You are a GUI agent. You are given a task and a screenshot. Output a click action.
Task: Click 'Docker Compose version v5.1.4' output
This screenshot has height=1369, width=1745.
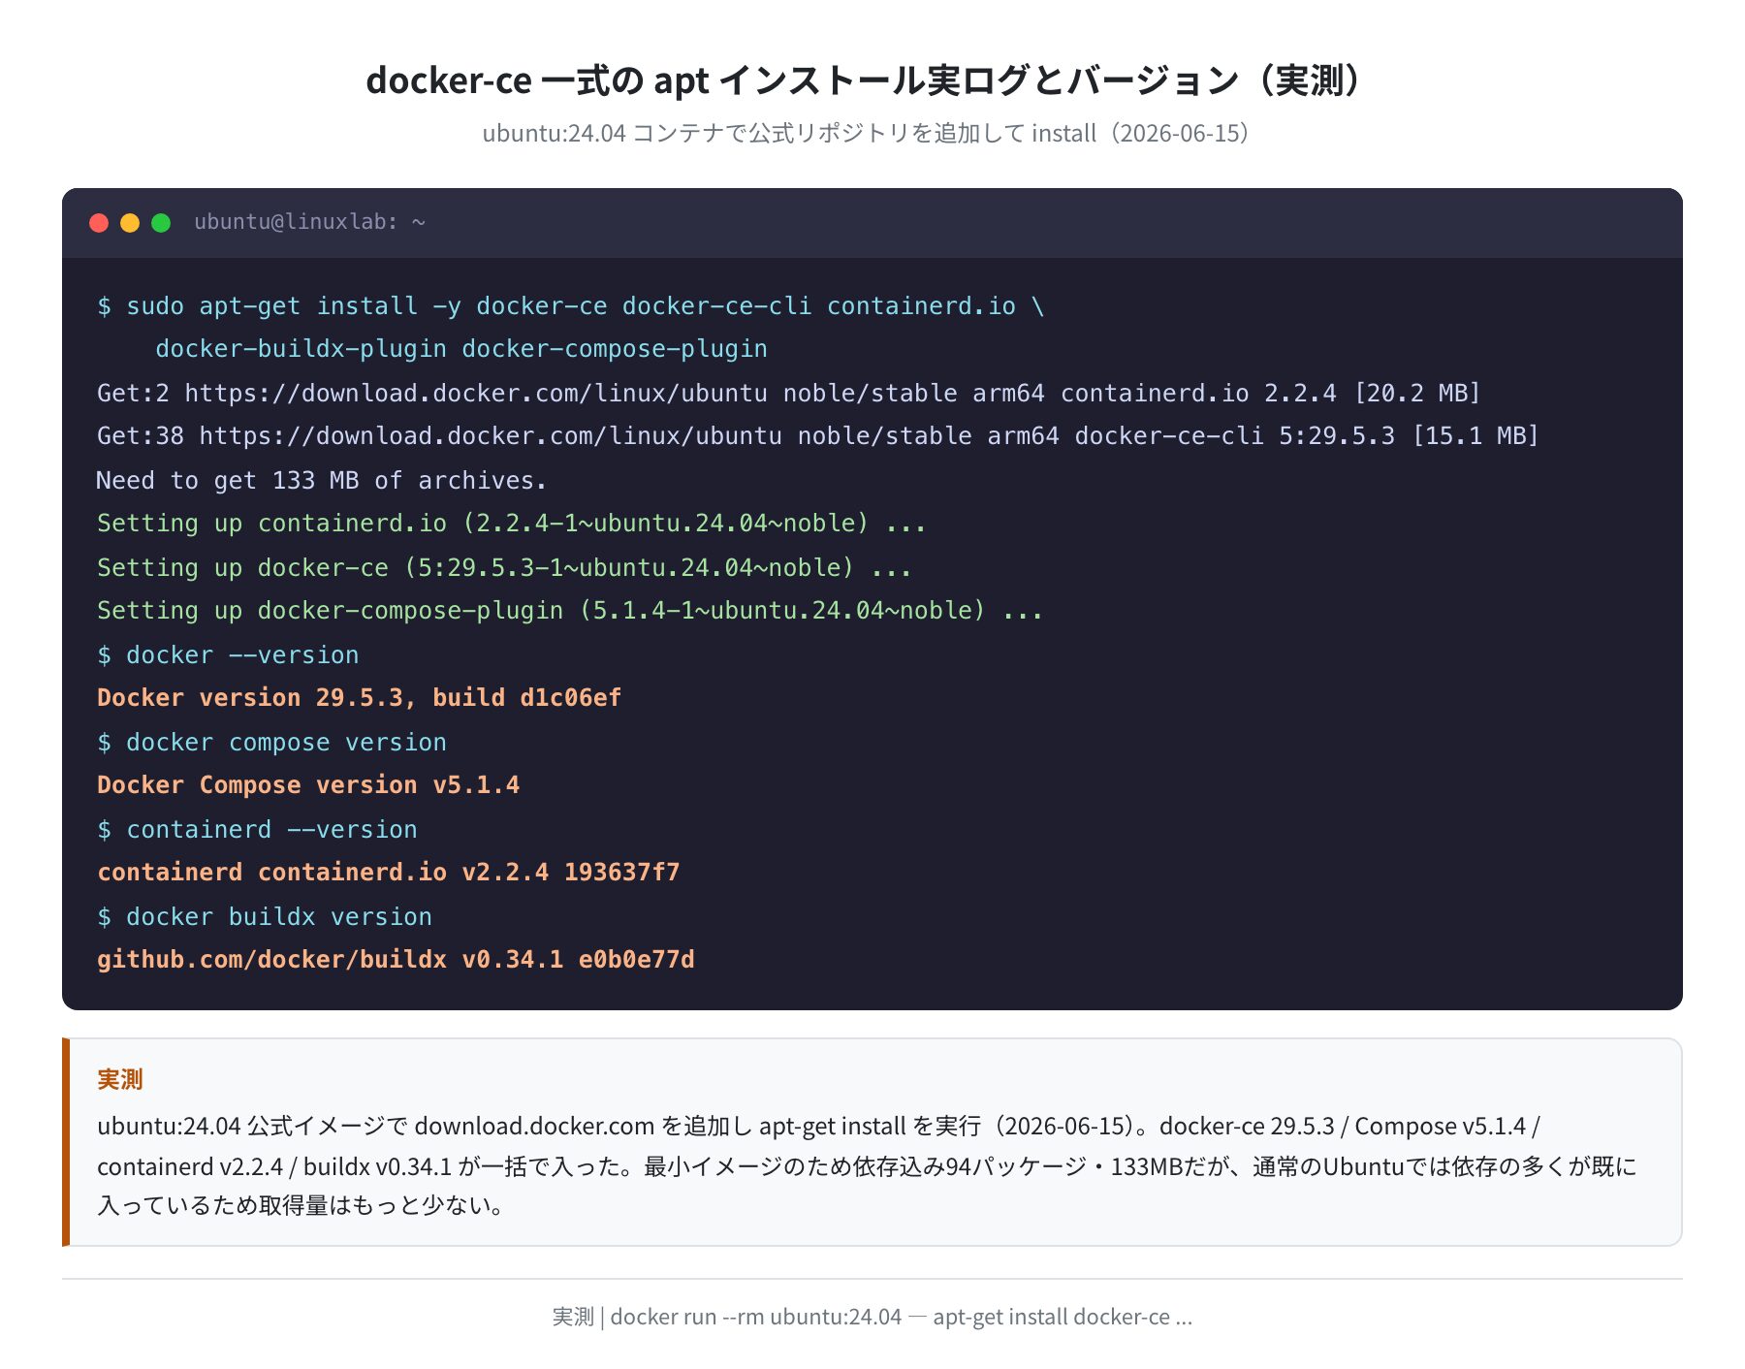(308, 785)
